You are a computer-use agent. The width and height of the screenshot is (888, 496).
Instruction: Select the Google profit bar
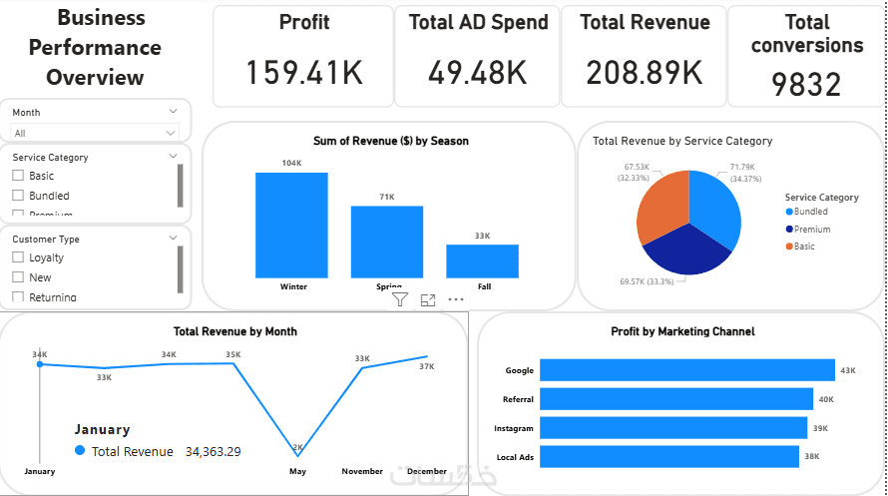click(687, 369)
